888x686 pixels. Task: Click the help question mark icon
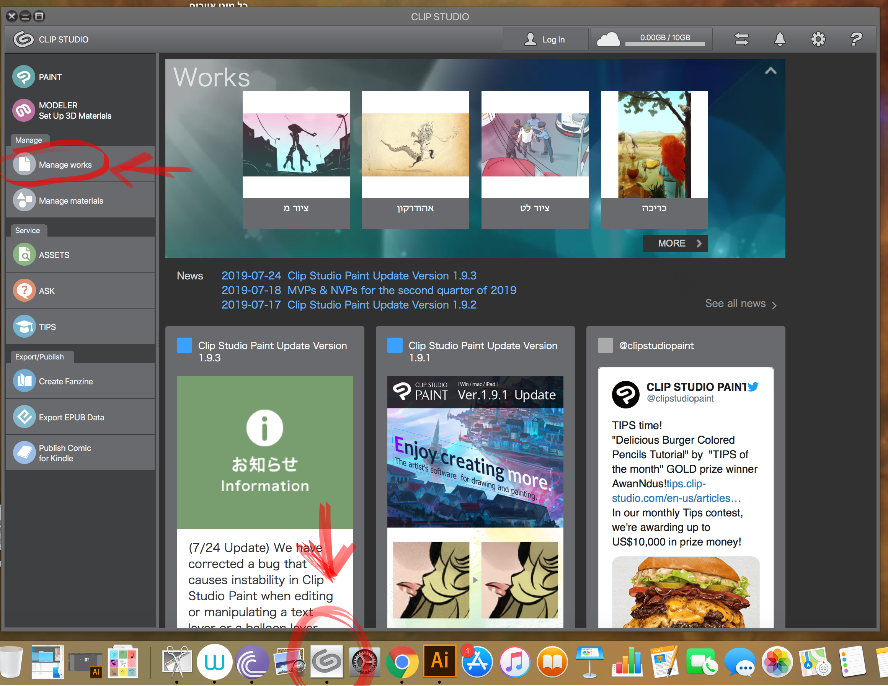pos(856,39)
